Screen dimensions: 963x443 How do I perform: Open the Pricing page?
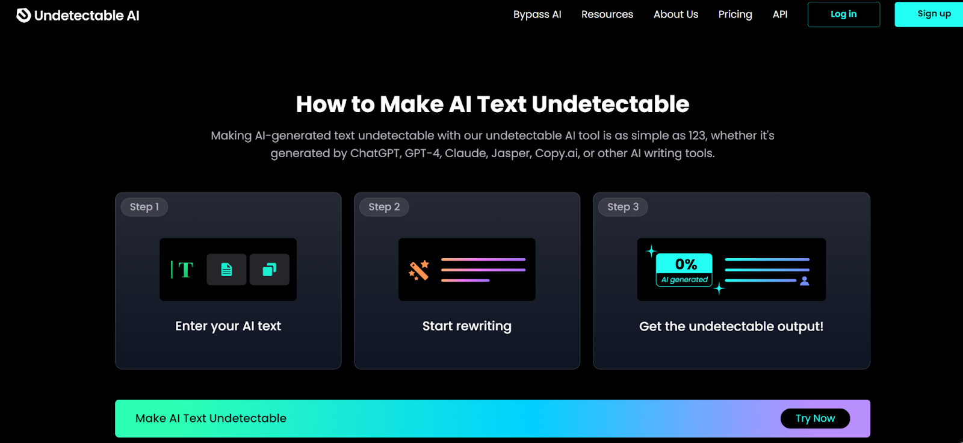(735, 14)
